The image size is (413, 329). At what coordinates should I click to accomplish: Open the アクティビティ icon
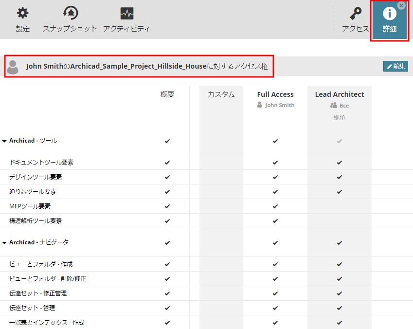click(x=127, y=14)
